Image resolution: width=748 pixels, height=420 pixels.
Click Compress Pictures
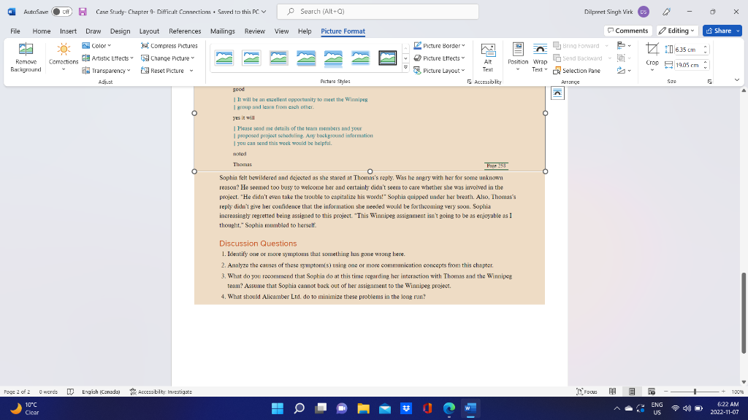coord(169,46)
